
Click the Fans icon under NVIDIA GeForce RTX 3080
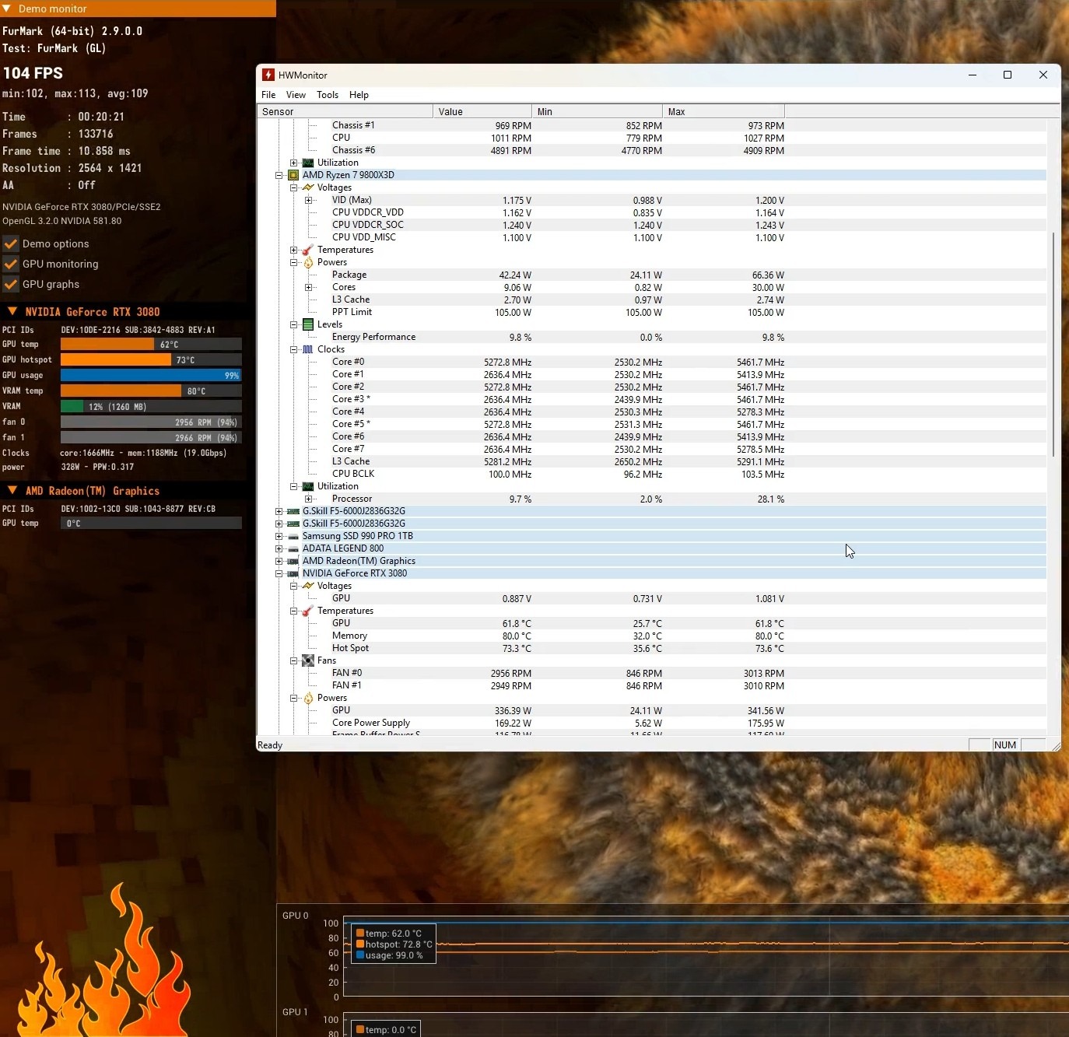pyautogui.click(x=308, y=660)
